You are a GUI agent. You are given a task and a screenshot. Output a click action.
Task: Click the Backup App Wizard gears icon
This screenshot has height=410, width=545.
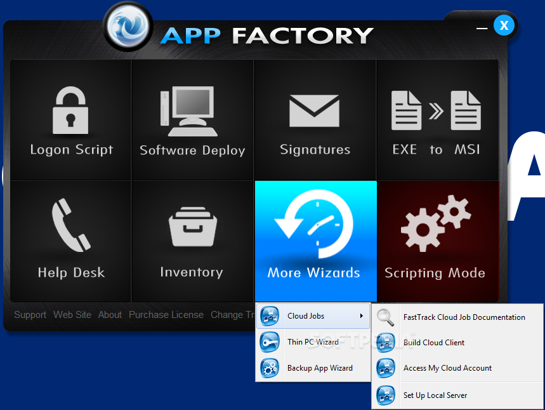pyautogui.click(x=270, y=368)
